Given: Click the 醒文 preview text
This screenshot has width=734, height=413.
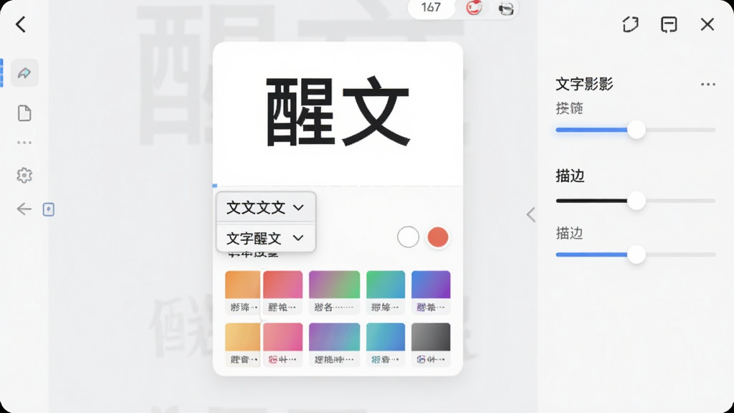Looking at the screenshot, I should pos(338,113).
